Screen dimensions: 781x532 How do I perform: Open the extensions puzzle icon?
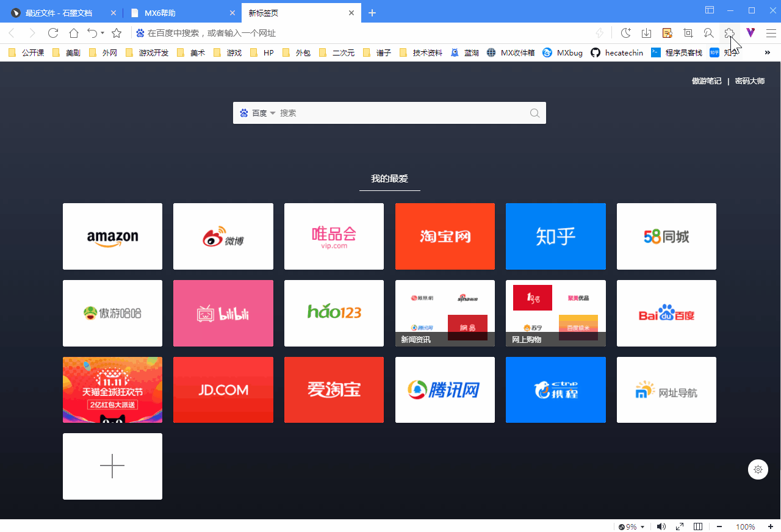click(730, 33)
